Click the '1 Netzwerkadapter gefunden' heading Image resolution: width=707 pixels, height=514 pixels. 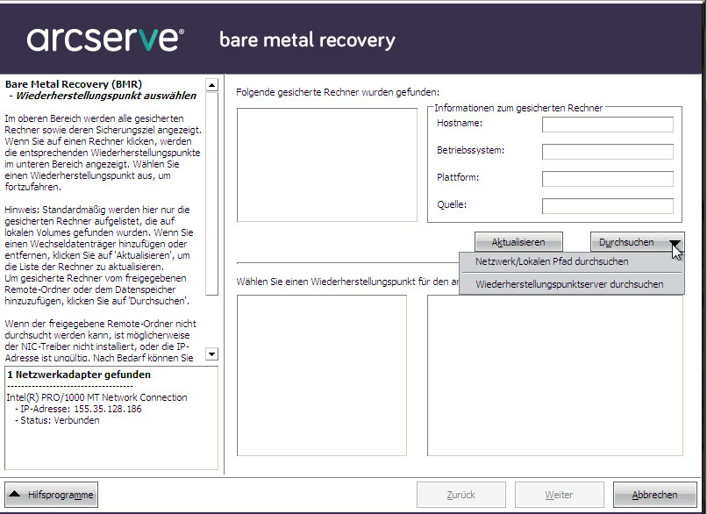click(79, 375)
